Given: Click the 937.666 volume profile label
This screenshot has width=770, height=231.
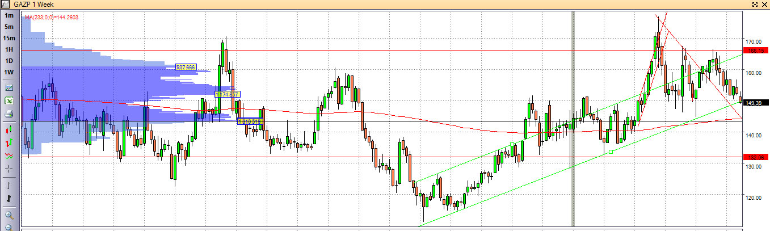Looking at the screenshot, I should [186, 67].
